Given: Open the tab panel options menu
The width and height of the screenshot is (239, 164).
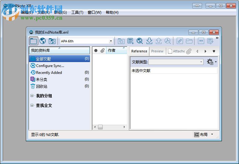Looking at the screenshot, I should (214, 51).
